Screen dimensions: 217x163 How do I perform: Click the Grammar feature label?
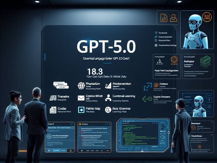pyautogui.click(x=122, y=108)
